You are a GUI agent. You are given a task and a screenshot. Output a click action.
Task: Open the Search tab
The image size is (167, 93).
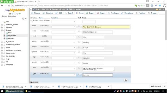[69, 13]
